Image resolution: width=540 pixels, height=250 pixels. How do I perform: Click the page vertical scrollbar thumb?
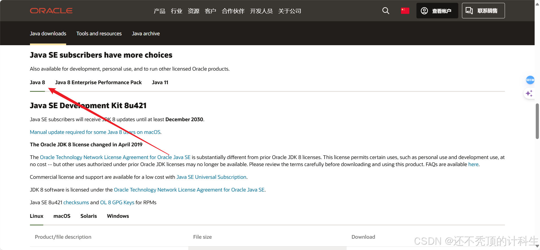537,121
